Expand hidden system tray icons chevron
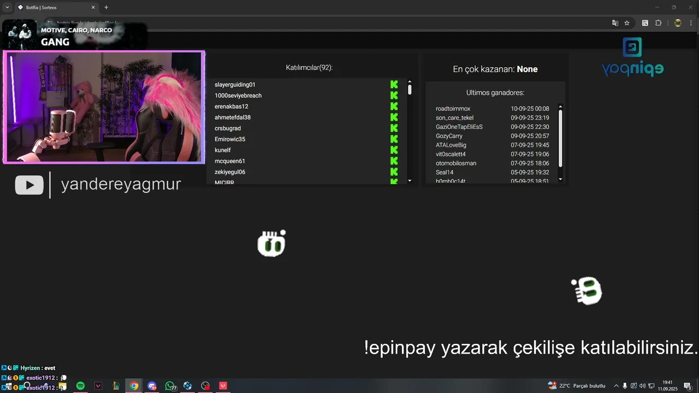The width and height of the screenshot is (699, 393). click(617, 386)
